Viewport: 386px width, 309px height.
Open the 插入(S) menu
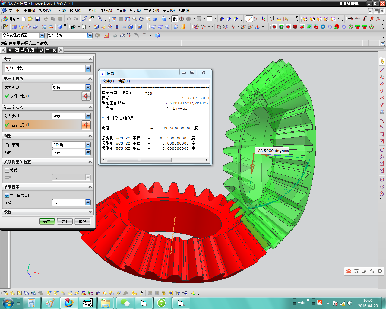60,11
